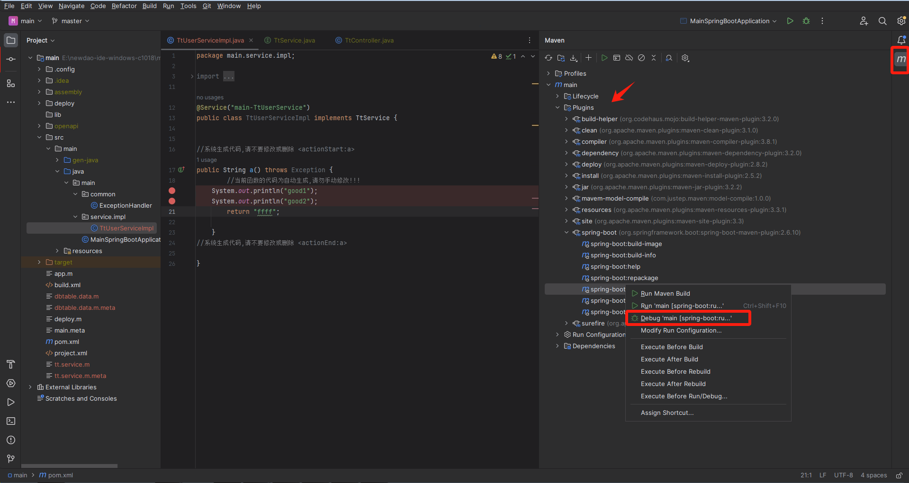Open Commit tool window
909x483 pixels.
point(11,59)
